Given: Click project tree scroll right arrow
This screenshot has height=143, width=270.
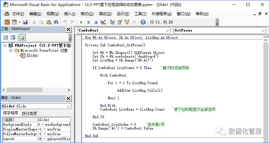Looking at the screenshot, I should coord(69,90).
